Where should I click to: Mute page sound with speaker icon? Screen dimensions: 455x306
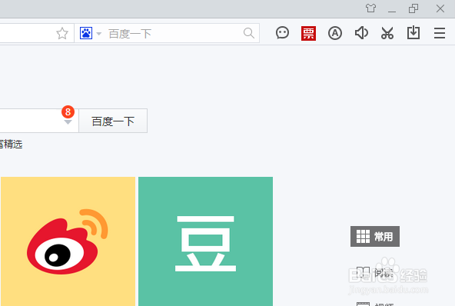click(x=361, y=33)
